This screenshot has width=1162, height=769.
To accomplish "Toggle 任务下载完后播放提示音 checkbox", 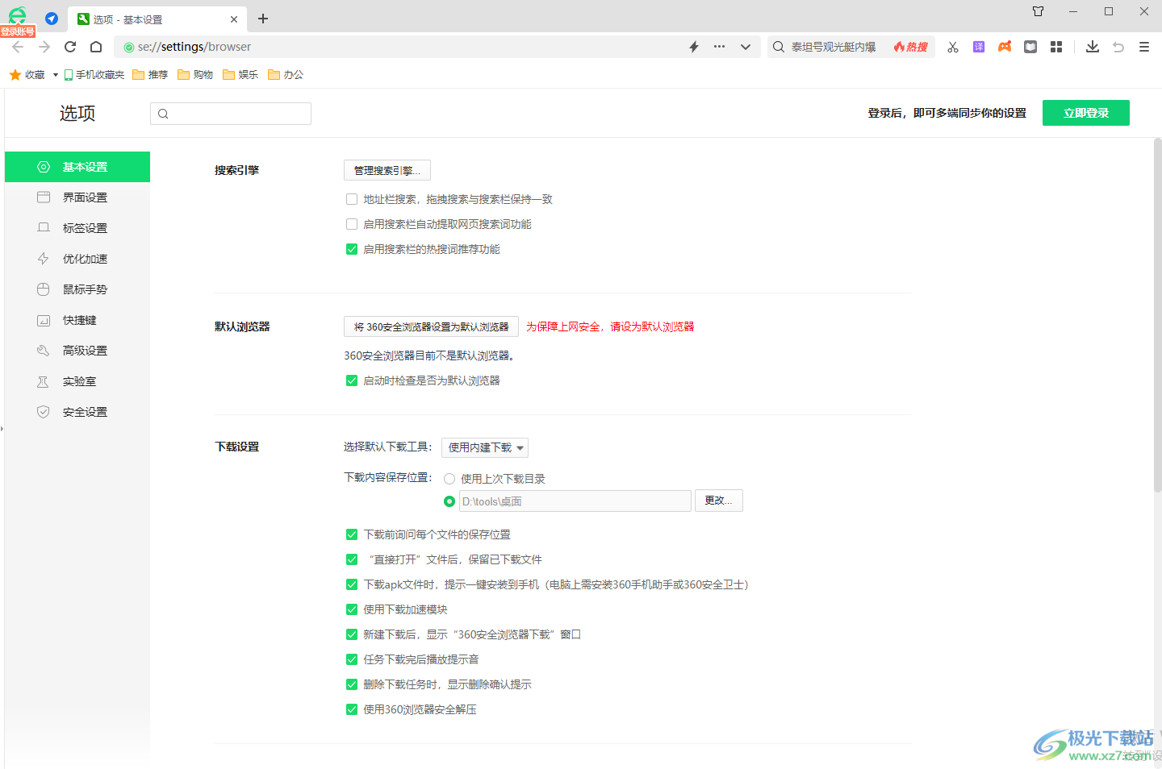I will tap(352, 659).
